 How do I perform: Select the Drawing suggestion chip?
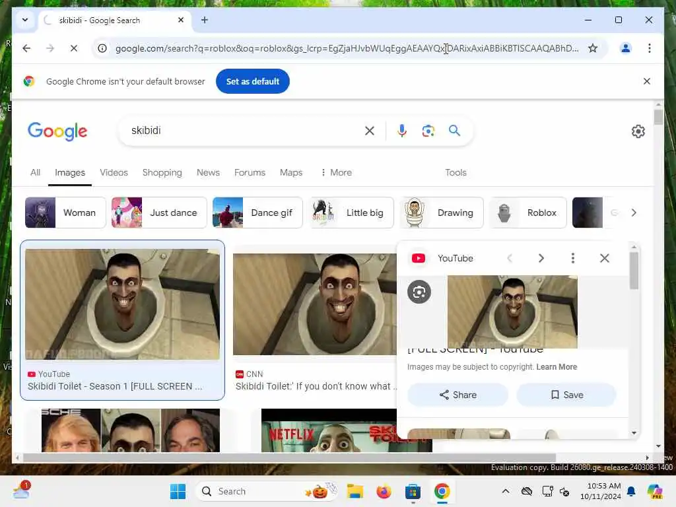pyautogui.click(x=442, y=213)
